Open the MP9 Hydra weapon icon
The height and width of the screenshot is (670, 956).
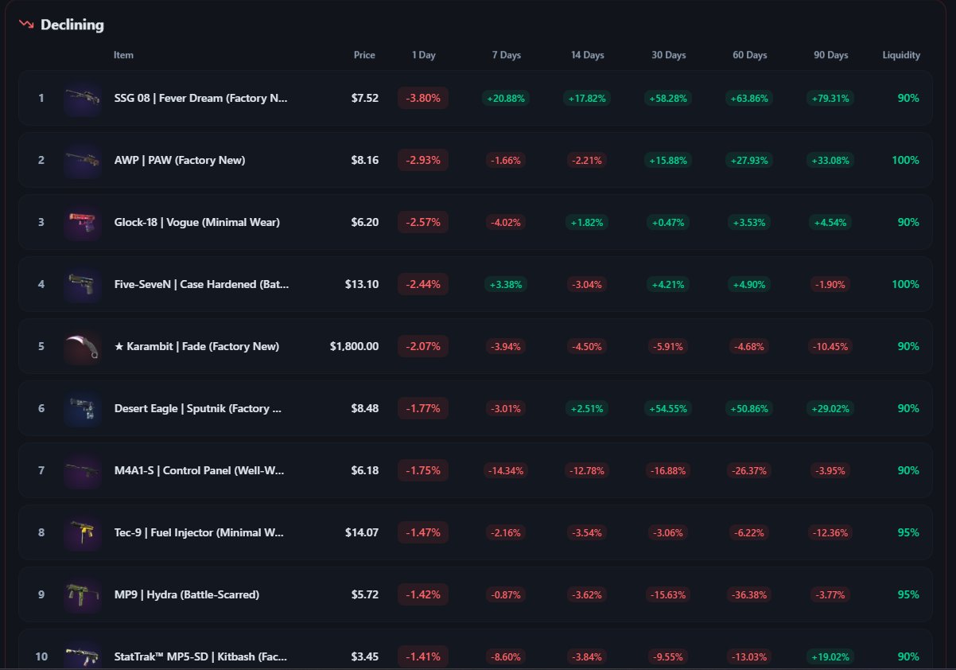[x=82, y=595]
